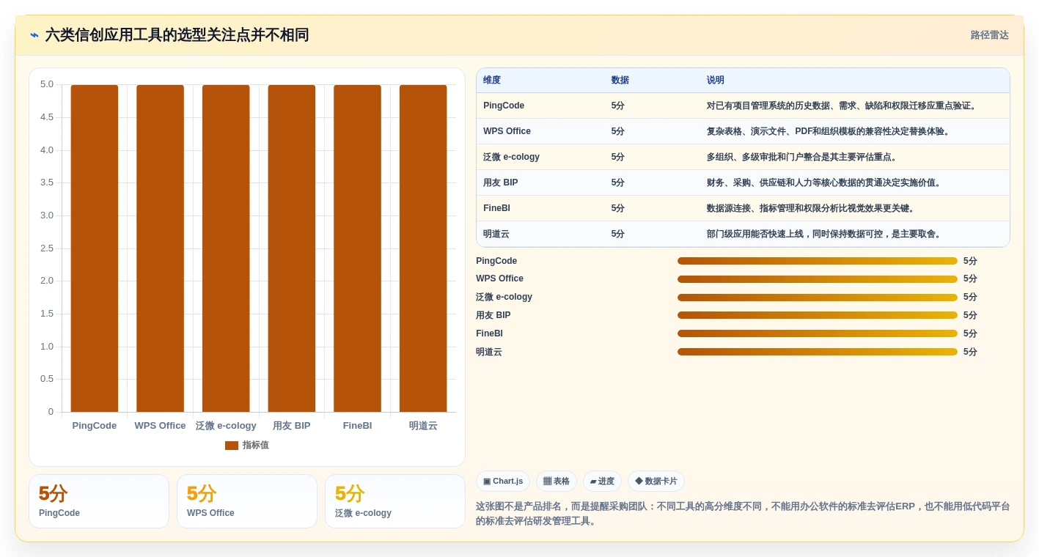1039x557 pixels.
Task: Select the 泛微 e-cology bar in chart
Action: (x=226, y=248)
